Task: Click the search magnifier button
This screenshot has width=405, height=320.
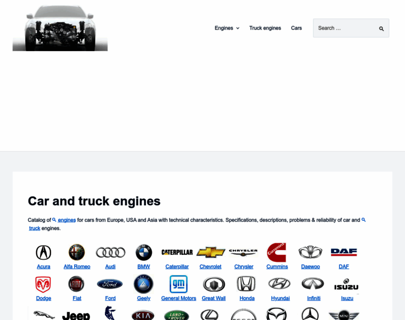Action: [x=381, y=28]
